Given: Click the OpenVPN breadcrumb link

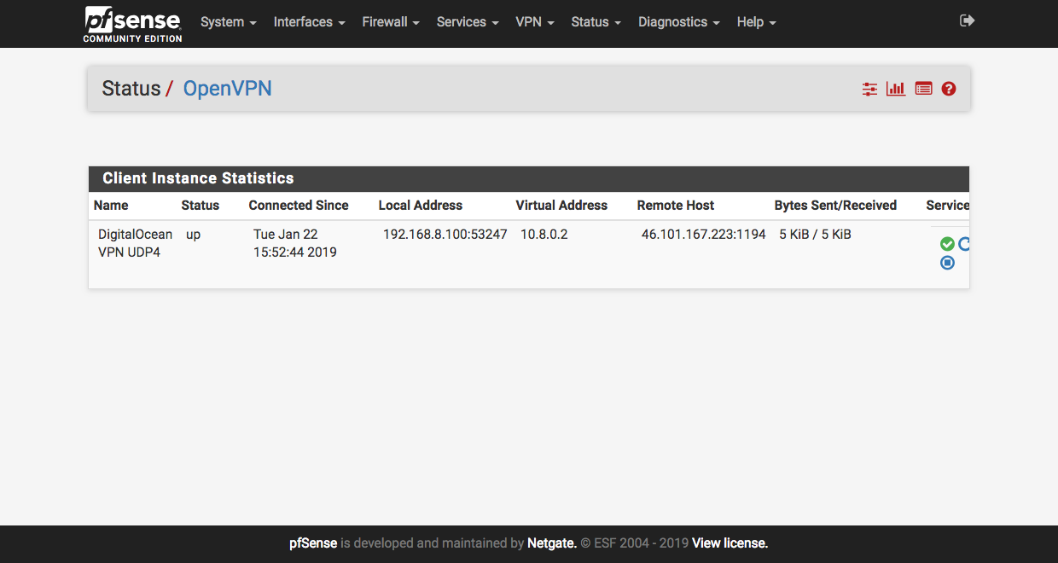Looking at the screenshot, I should [227, 89].
